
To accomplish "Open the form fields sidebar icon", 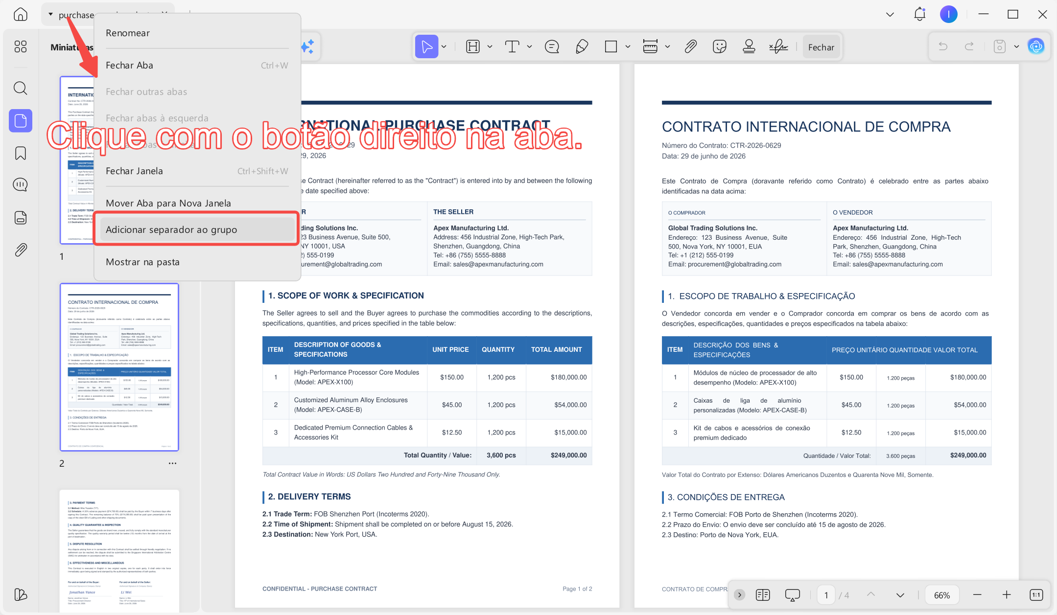I will coord(21,218).
